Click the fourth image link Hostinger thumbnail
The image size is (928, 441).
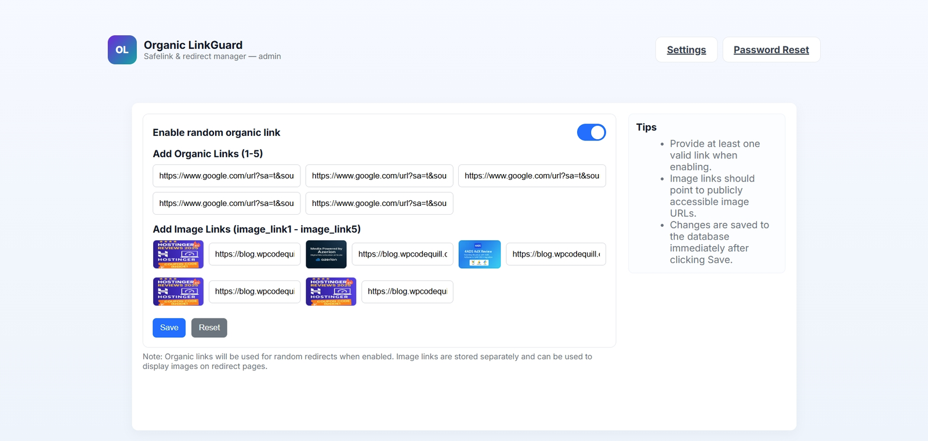pyautogui.click(x=178, y=291)
